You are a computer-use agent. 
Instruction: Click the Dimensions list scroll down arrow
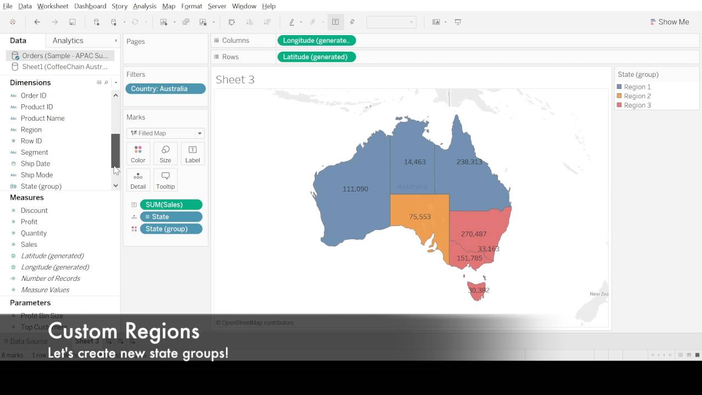(115, 185)
